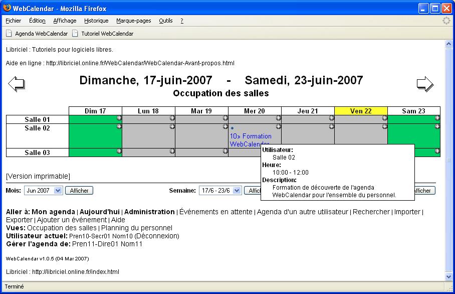Open the Fichier menu
Viewport: 455px width, 294px height.
pyautogui.click(x=14, y=21)
